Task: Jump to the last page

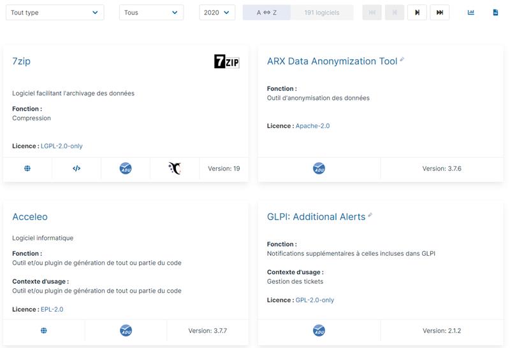Action: point(439,12)
